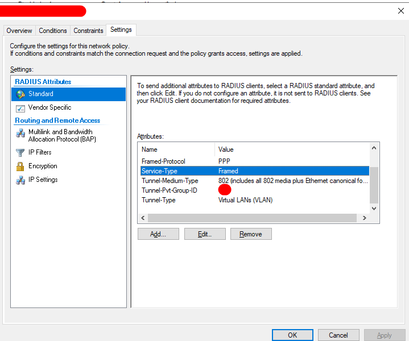The height and width of the screenshot is (341, 409).
Task: Remove the selected attribute
Action: point(251,234)
